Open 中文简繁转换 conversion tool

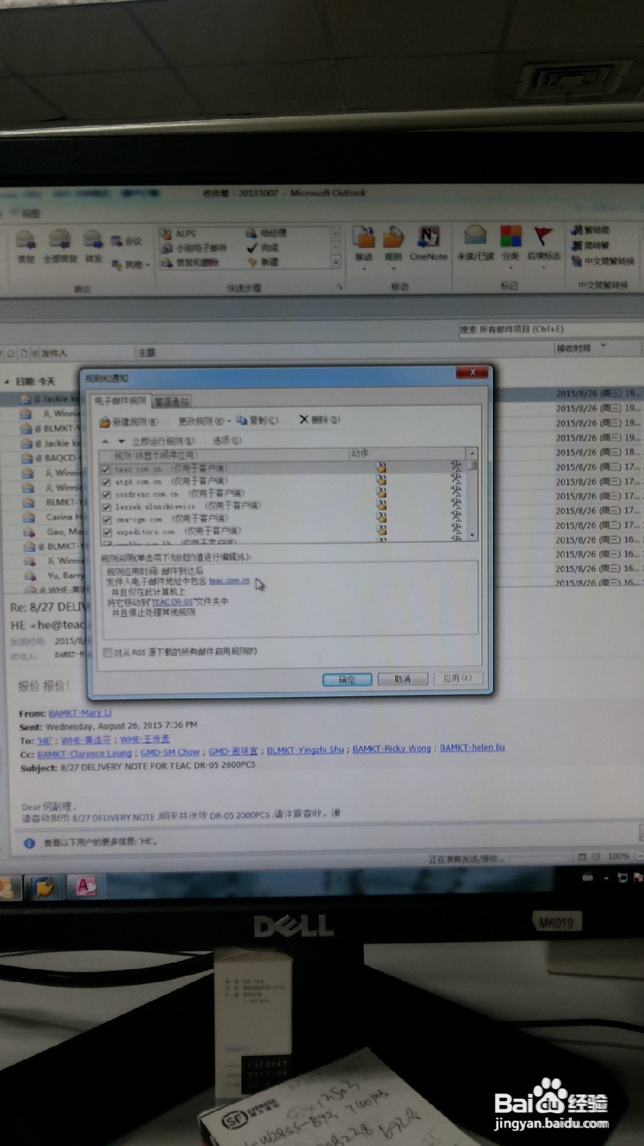pyautogui.click(x=603, y=261)
